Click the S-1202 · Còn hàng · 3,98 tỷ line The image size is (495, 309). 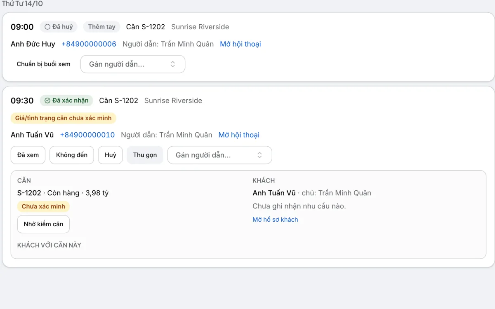(x=63, y=193)
